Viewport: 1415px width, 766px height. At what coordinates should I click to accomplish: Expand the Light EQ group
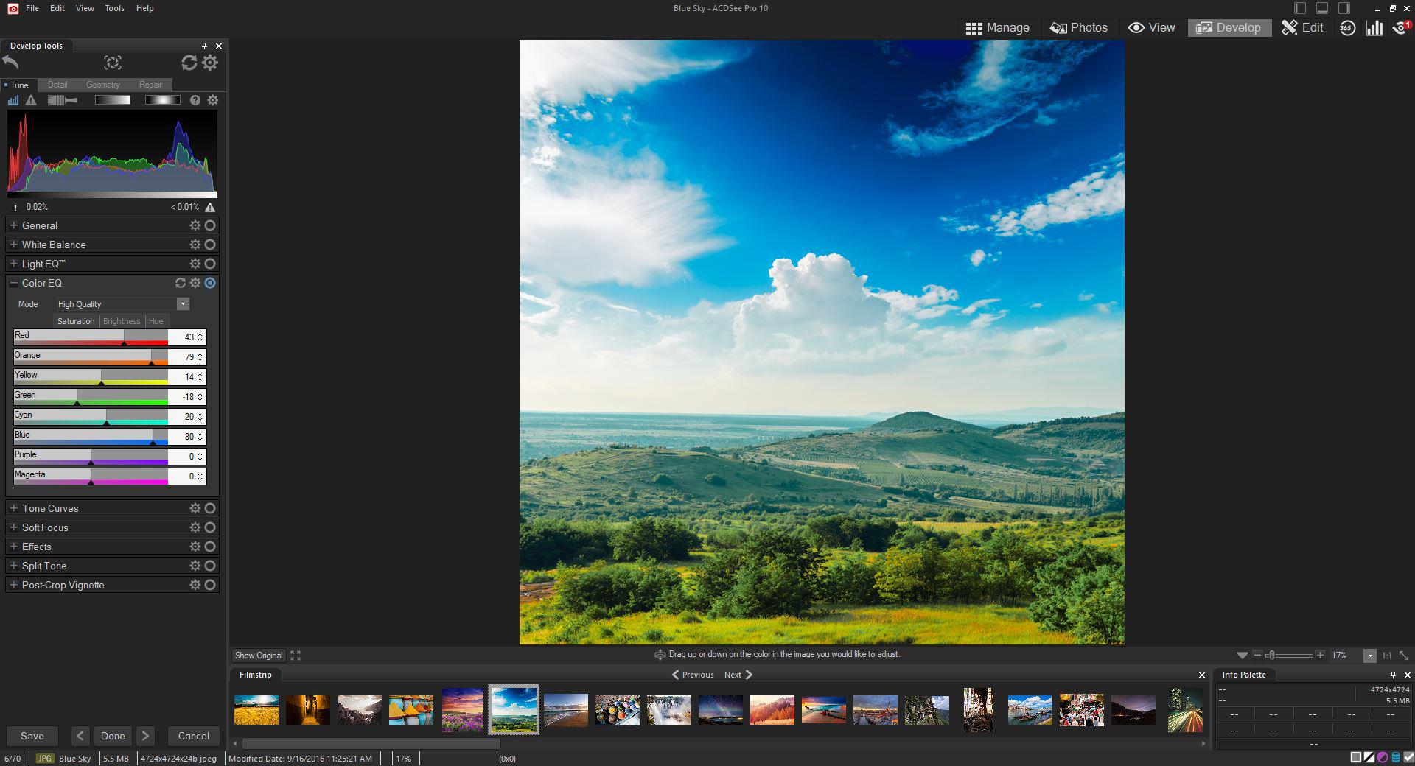pos(13,264)
